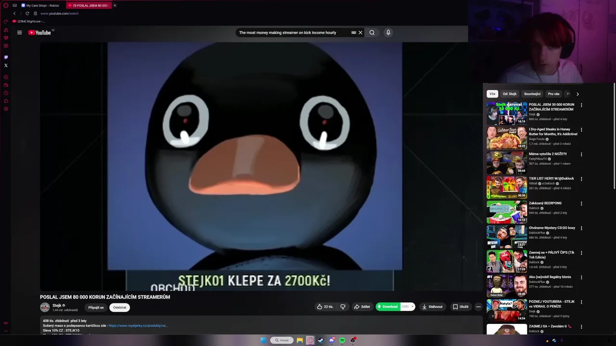Open thumbnail of POSLAL JSEM 30 000 KORUN video

coord(507,113)
